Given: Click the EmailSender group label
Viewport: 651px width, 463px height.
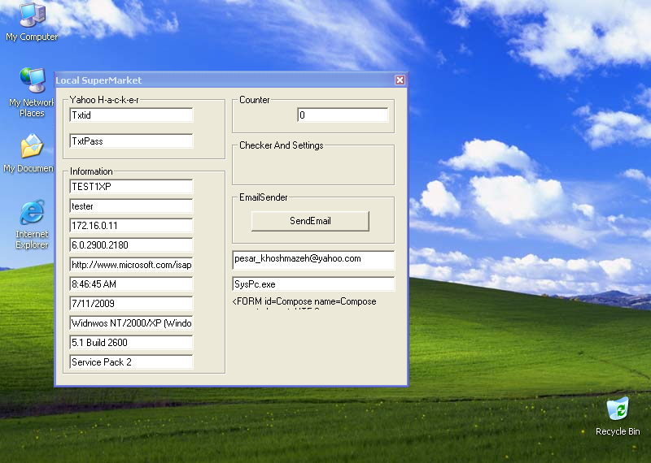Looking at the screenshot, I should (263, 197).
